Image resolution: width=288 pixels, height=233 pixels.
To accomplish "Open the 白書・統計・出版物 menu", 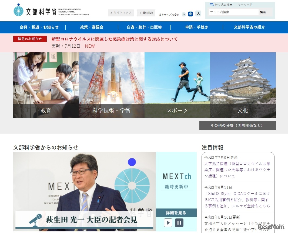I will pyautogui.click(x=145, y=27).
